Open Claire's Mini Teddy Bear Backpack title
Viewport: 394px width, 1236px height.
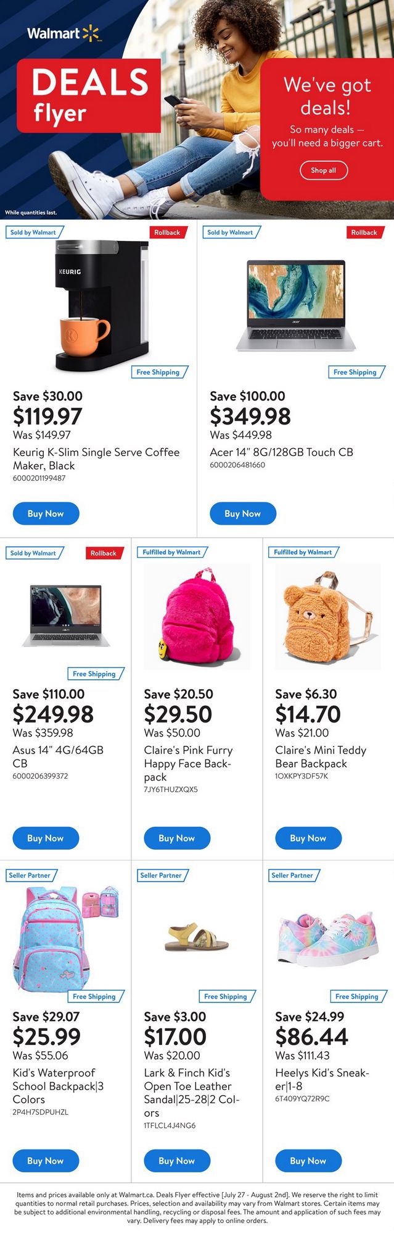320,756
